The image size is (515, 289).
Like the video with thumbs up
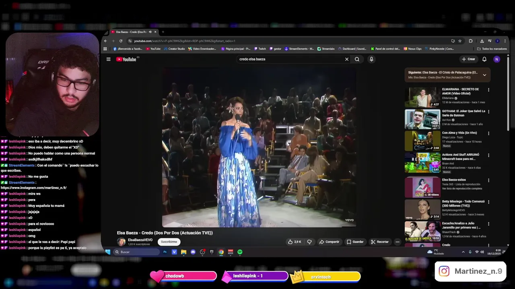click(x=295, y=242)
